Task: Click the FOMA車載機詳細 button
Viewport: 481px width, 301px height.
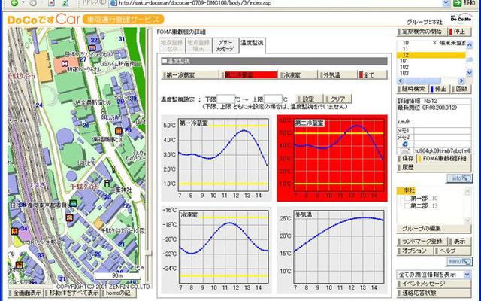Action: (x=444, y=159)
